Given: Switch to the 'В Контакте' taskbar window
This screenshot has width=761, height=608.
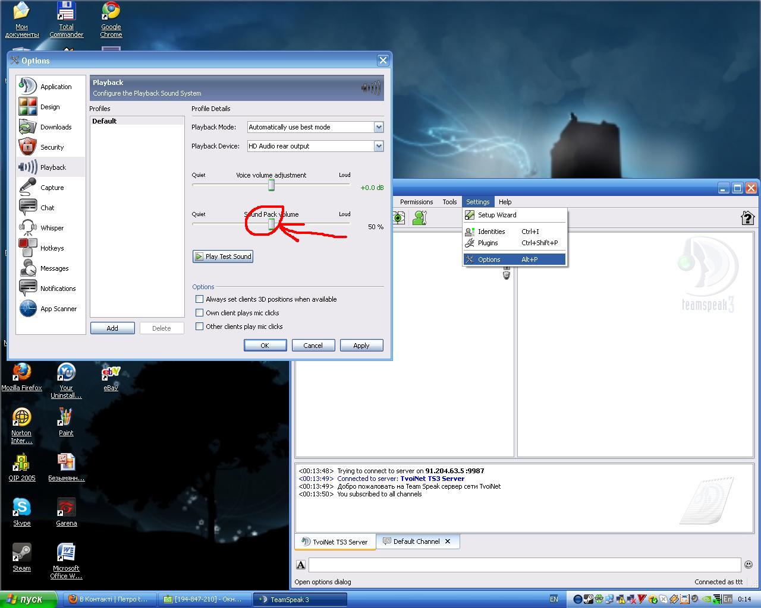Looking at the screenshot, I should point(110,599).
